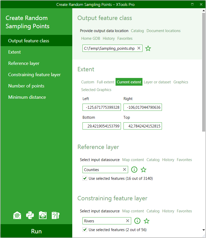This screenshot has height=238, width=206.
Task: Click the Bottom extent value field
Action: (102, 126)
